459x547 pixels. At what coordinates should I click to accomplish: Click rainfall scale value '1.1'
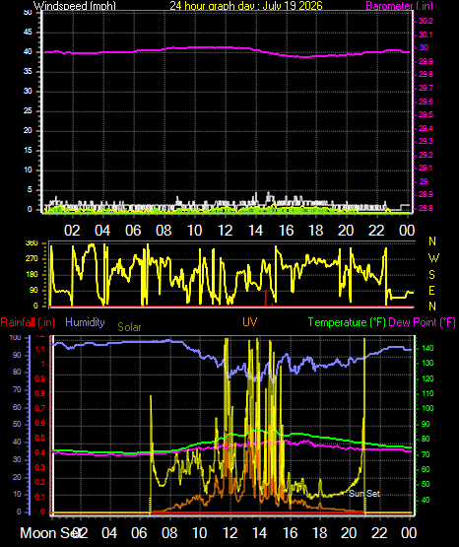click(x=40, y=349)
